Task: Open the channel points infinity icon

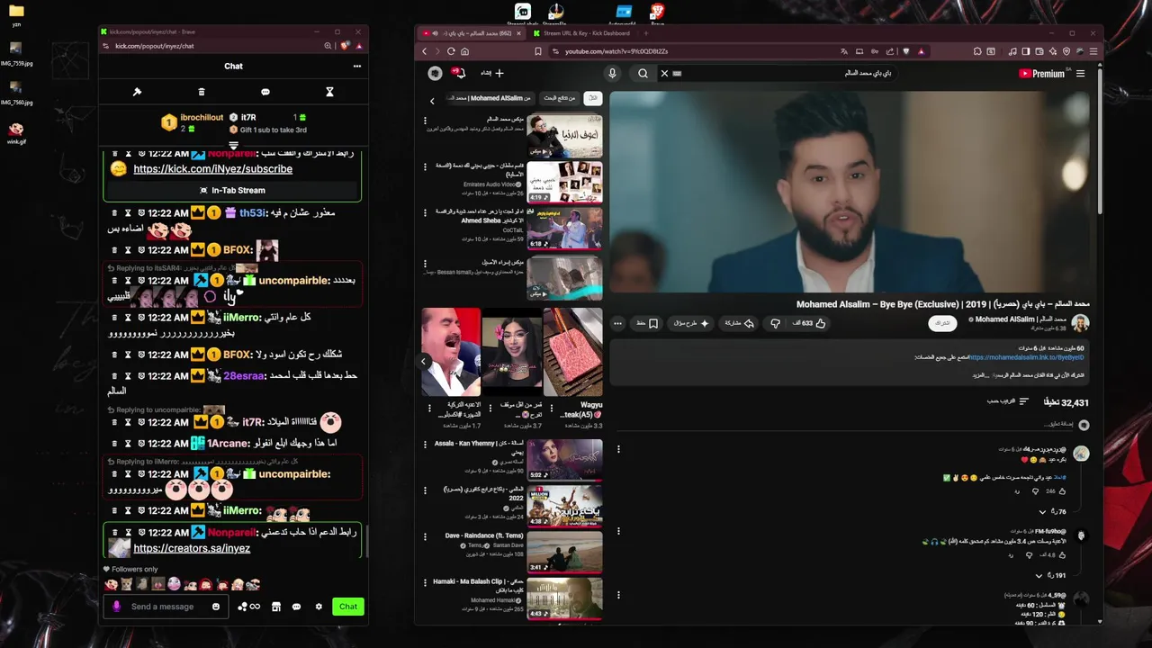Action: 249,607
